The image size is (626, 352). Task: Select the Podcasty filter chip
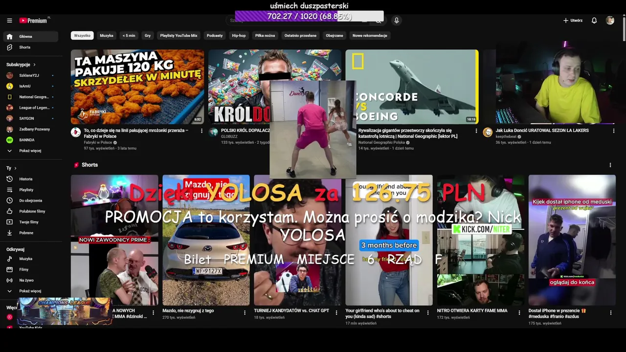click(x=215, y=35)
